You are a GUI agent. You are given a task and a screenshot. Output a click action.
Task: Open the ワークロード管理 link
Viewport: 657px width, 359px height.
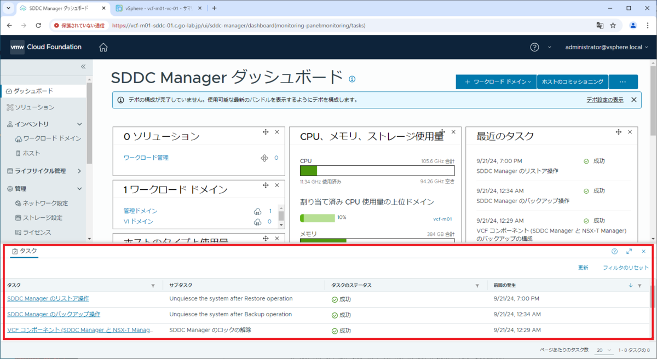coord(146,158)
